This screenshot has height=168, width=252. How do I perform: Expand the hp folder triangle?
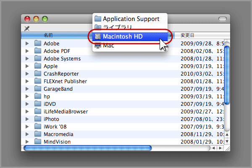pos(27,96)
